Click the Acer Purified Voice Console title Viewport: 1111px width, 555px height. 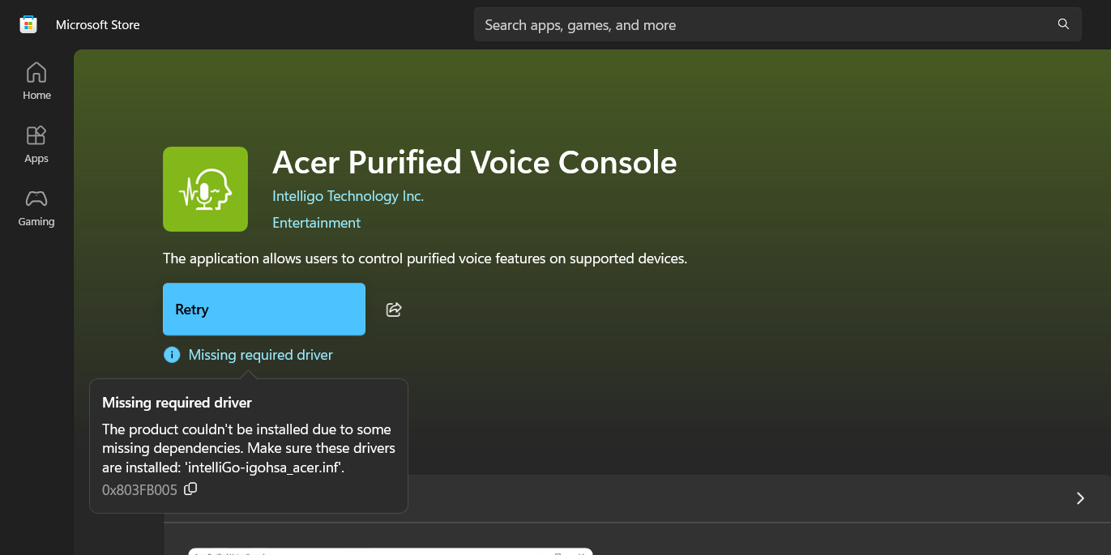point(474,162)
